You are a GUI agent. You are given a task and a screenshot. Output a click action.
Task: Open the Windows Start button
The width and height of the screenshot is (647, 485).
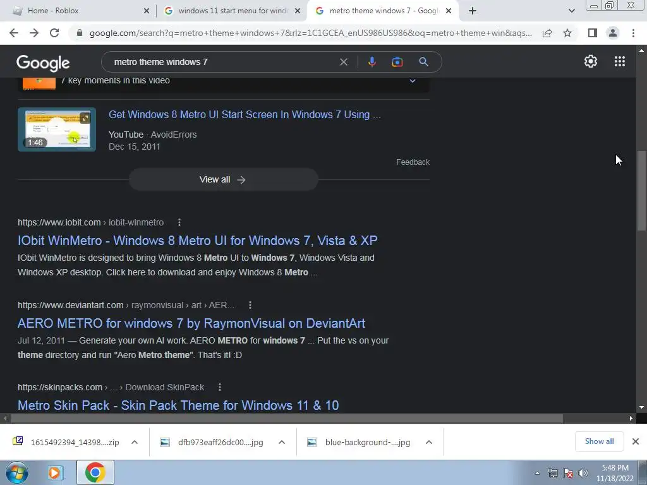[16, 472]
